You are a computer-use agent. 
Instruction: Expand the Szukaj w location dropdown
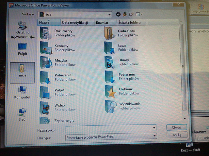click(x=110, y=15)
